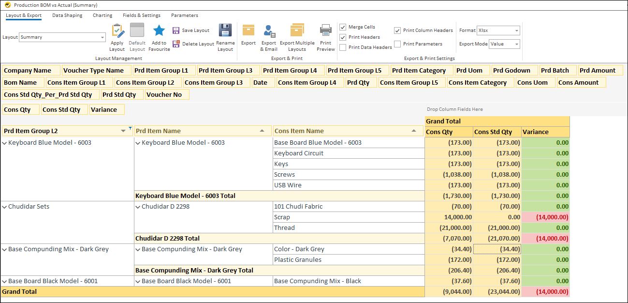Toggle the Print Parameters checkbox

coord(397,44)
